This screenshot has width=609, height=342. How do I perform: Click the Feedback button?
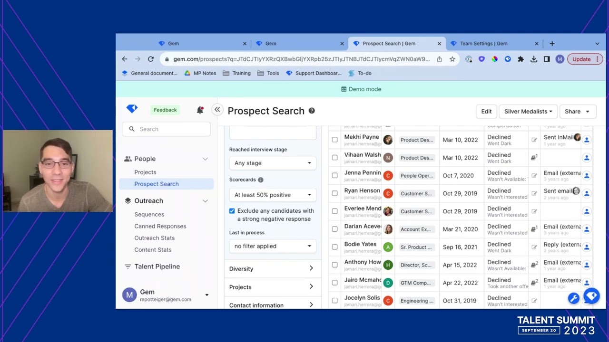tap(165, 110)
